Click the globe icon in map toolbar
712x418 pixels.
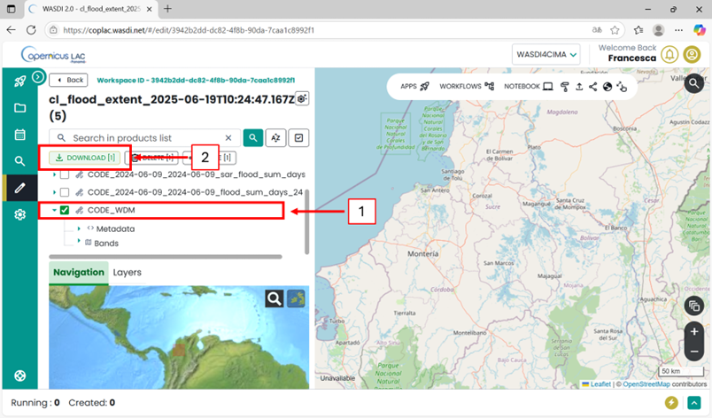608,87
